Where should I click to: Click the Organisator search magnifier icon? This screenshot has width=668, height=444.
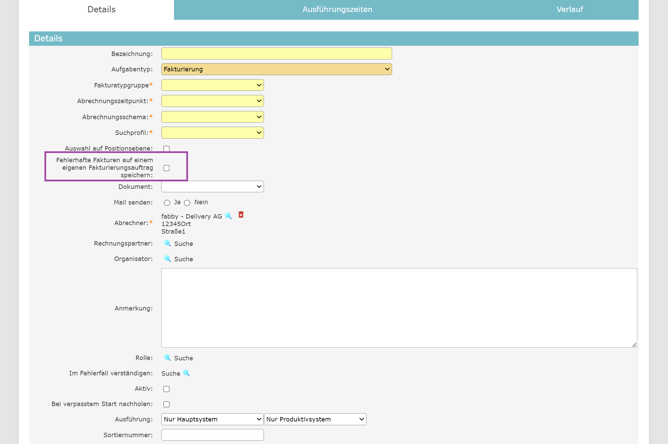[x=167, y=259]
